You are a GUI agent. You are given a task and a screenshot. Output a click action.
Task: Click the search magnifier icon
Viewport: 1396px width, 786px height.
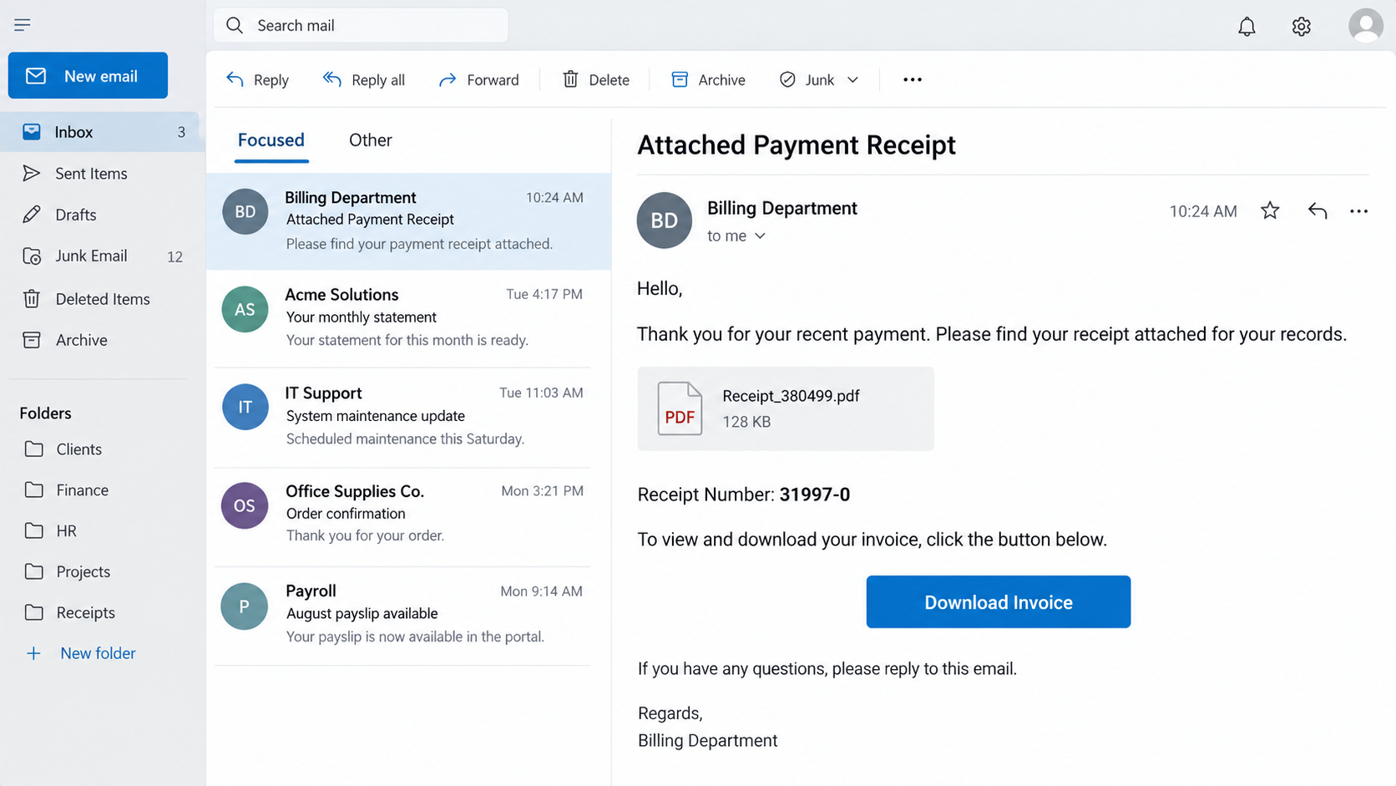(x=235, y=25)
